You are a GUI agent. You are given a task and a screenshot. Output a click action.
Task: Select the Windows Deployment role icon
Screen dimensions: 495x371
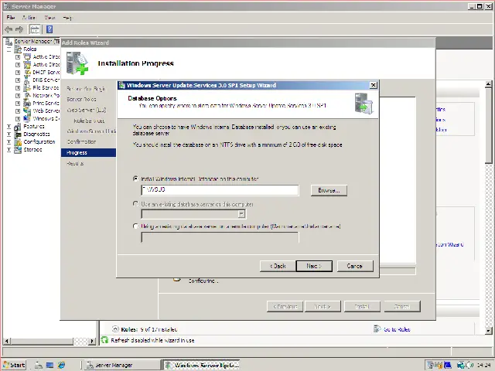click(28, 118)
